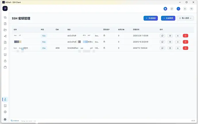The image size is (198, 124).
Task: Edit the key created 2026/5/18
Action: (x=170, y=42)
